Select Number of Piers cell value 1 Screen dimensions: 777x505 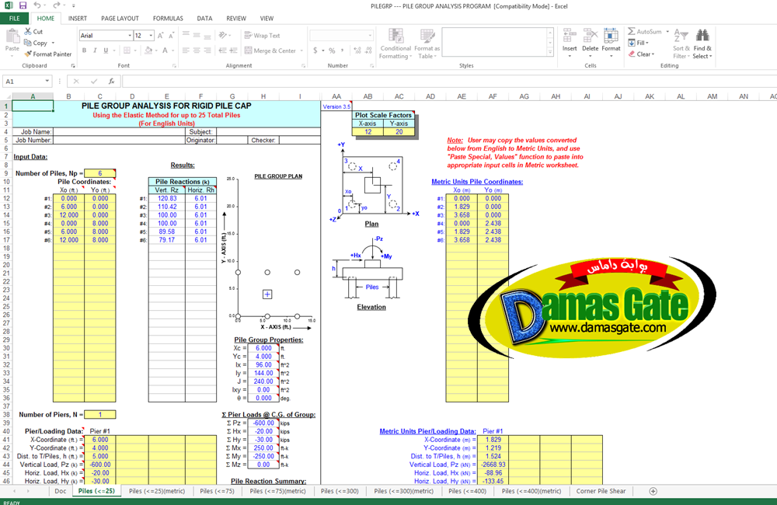coord(99,414)
